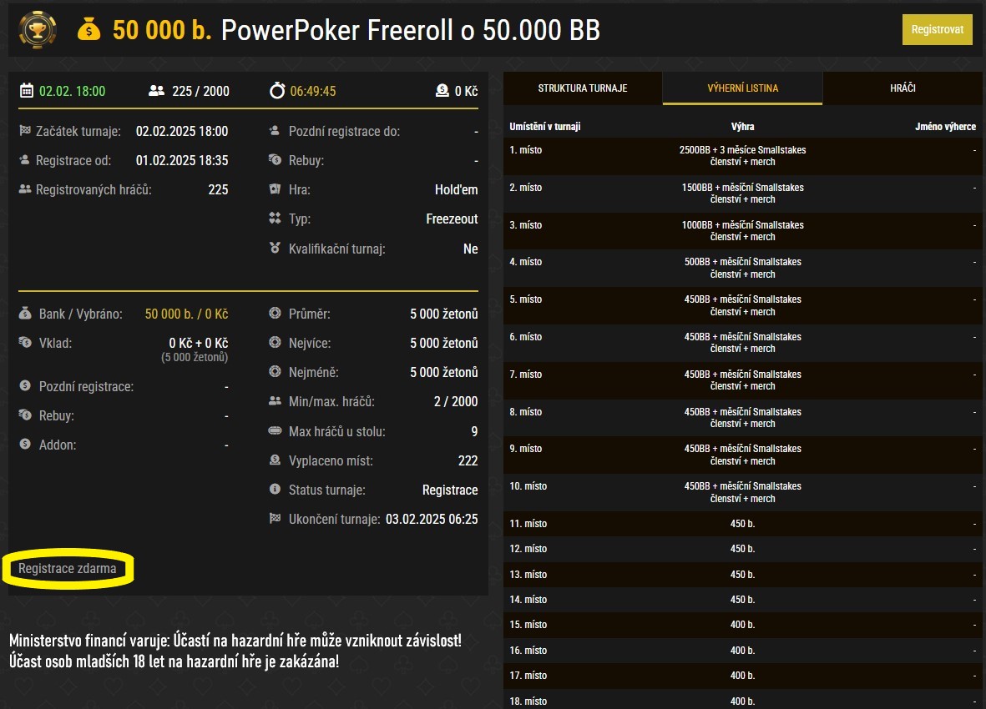Click the start date 02.02.2025 18:00 value
Image resolution: width=986 pixels, height=709 pixels.
182,131
